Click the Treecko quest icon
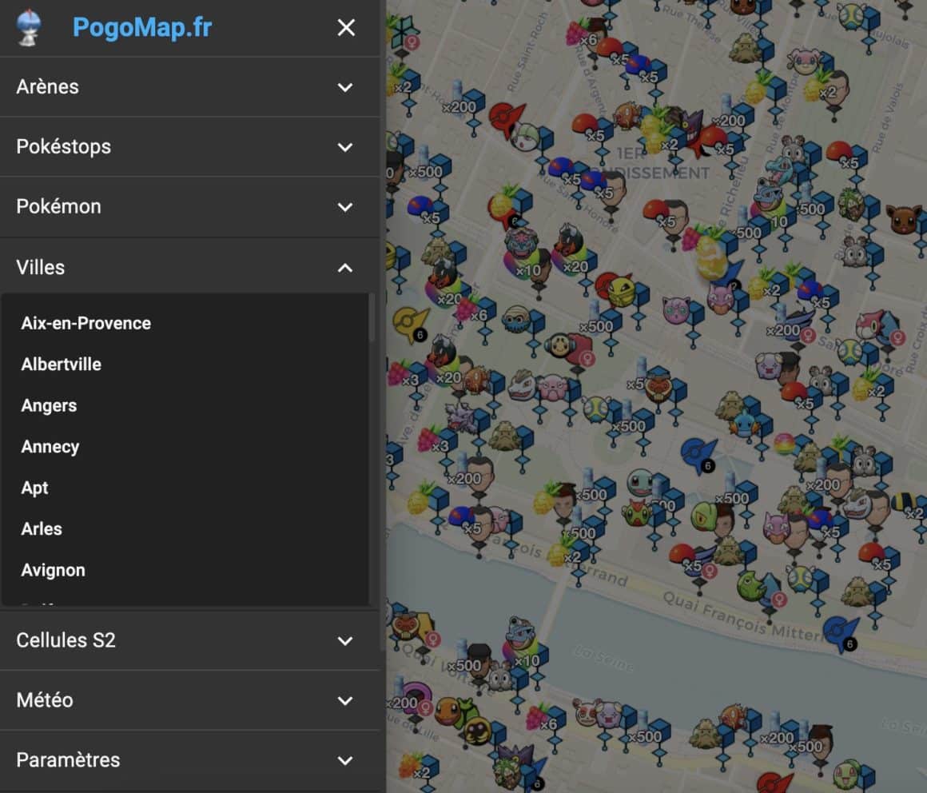This screenshot has width=927, height=793. tap(703, 516)
